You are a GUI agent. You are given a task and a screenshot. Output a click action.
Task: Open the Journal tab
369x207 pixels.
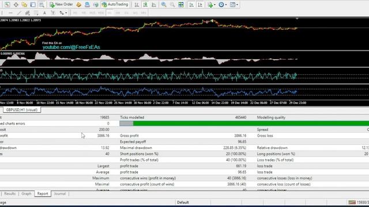point(60,194)
